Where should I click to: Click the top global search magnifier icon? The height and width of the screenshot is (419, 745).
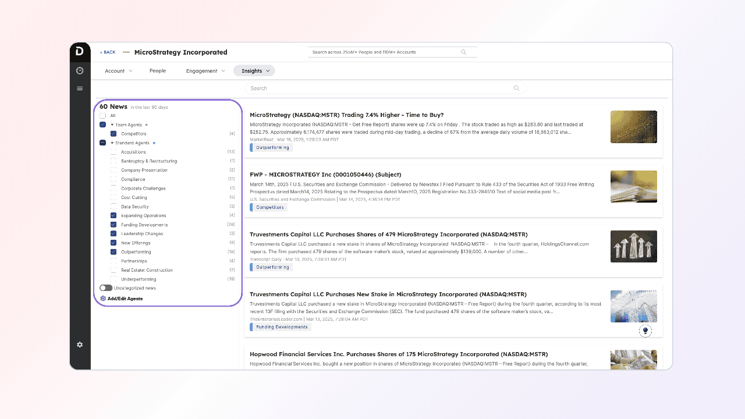tap(464, 52)
